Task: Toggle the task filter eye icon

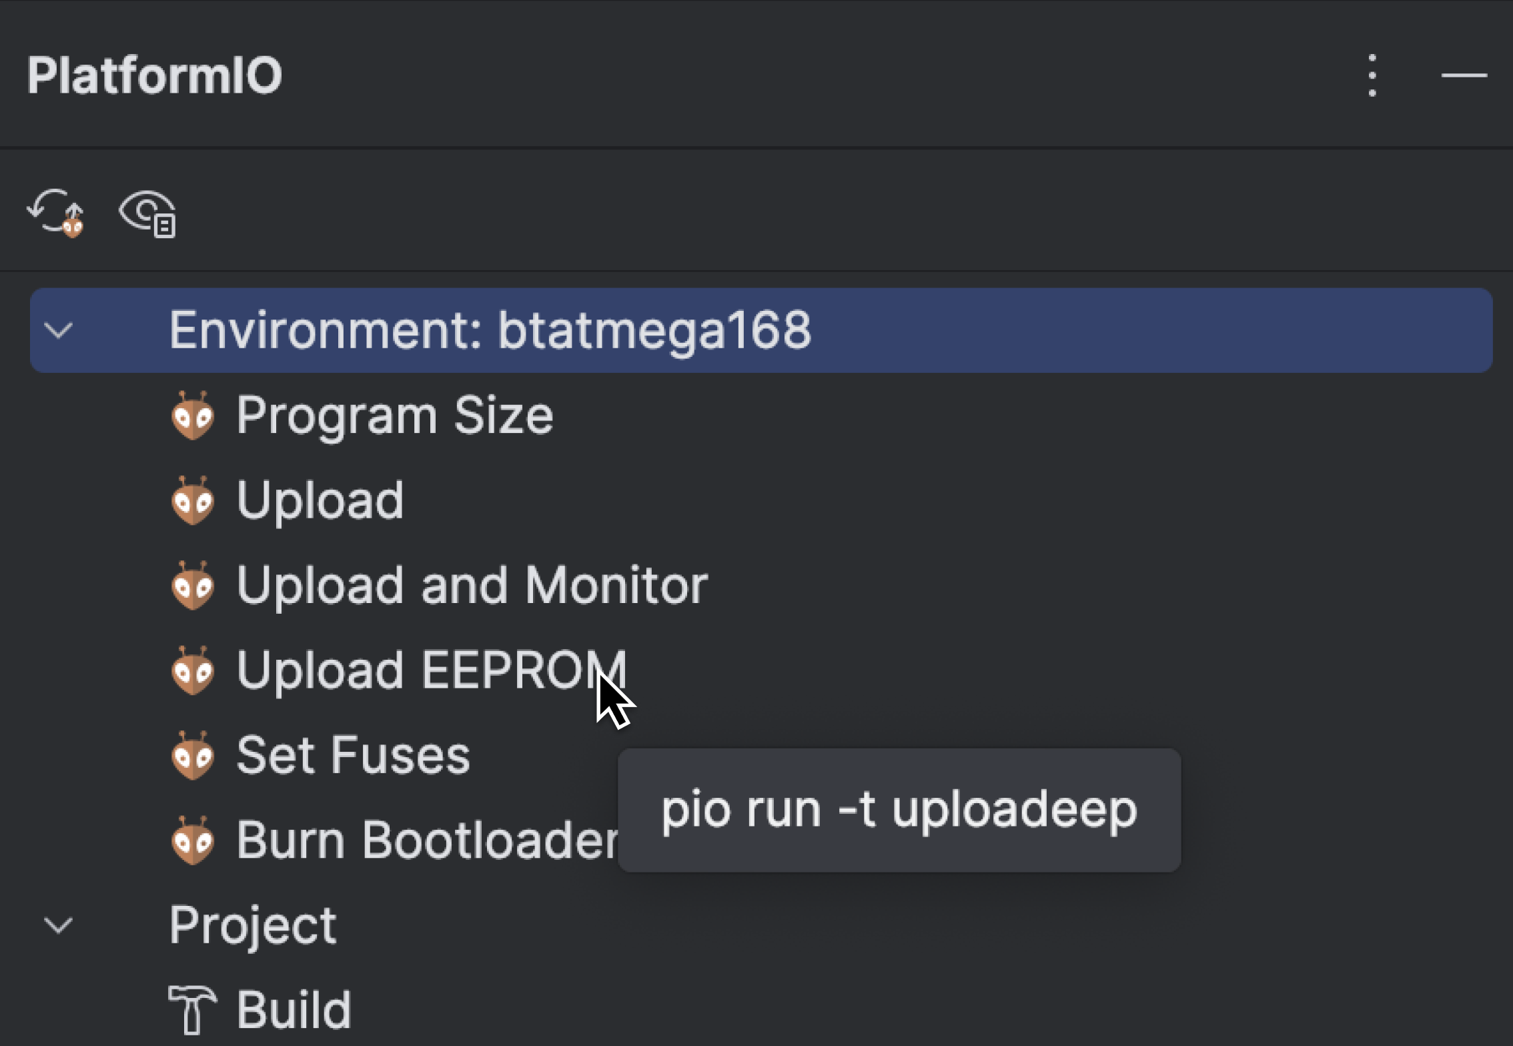Action: [x=147, y=213]
